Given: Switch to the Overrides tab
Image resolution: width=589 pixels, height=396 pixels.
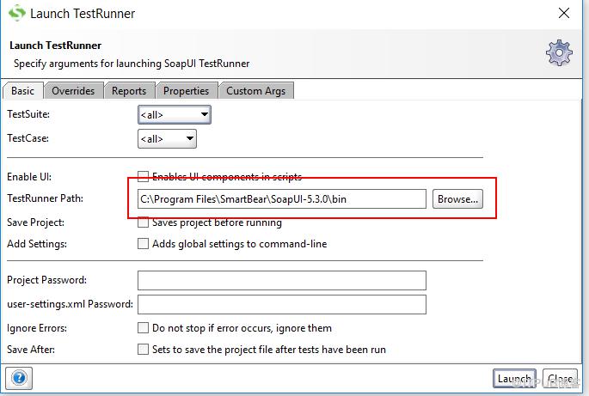Looking at the screenshot, I should coord(73,91).
